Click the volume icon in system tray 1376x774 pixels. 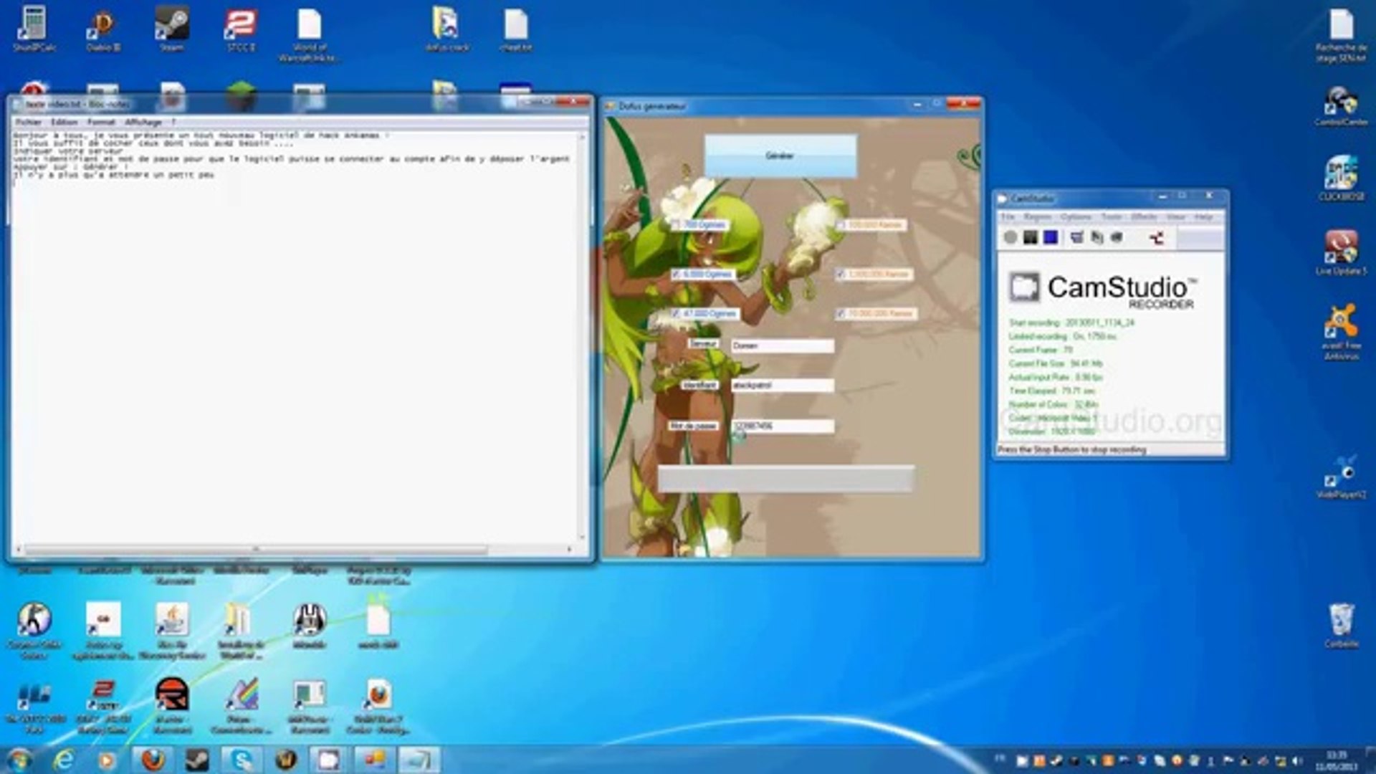pyautogui.click(x=1297, y=760)
